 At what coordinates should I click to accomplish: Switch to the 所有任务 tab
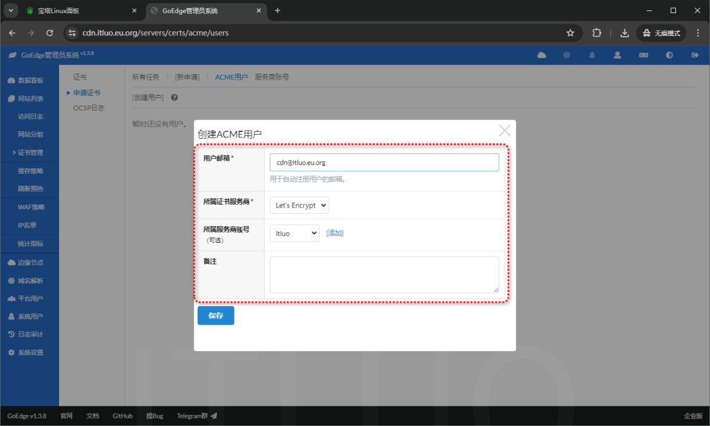147,77
